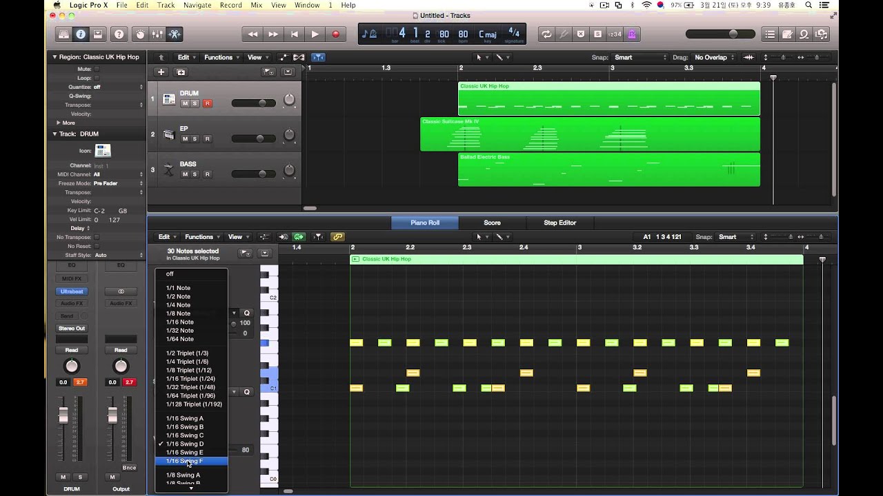Click the duplicate track icon
The image size is (883, 496).
coord(181,72)
